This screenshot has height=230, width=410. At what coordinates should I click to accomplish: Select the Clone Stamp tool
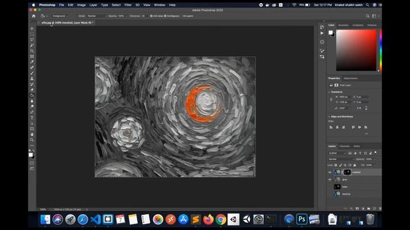point(32,79)
